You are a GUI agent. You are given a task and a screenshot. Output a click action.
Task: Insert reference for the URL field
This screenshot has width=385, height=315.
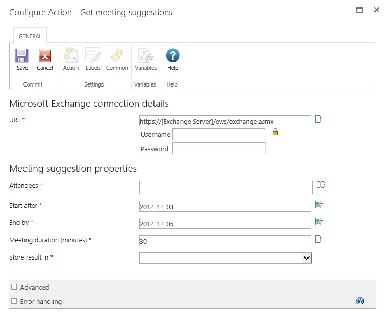319,119
